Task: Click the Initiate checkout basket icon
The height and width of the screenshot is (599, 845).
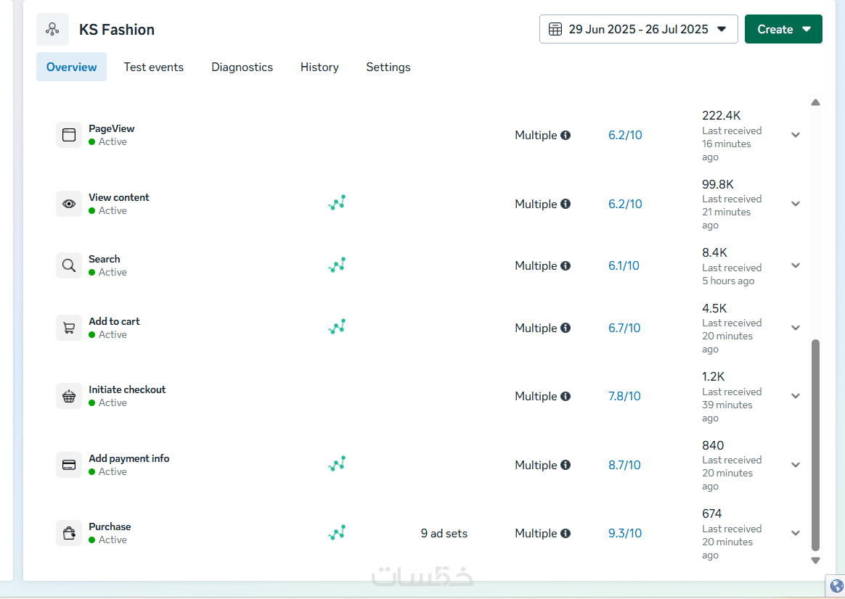Action: 69,396
